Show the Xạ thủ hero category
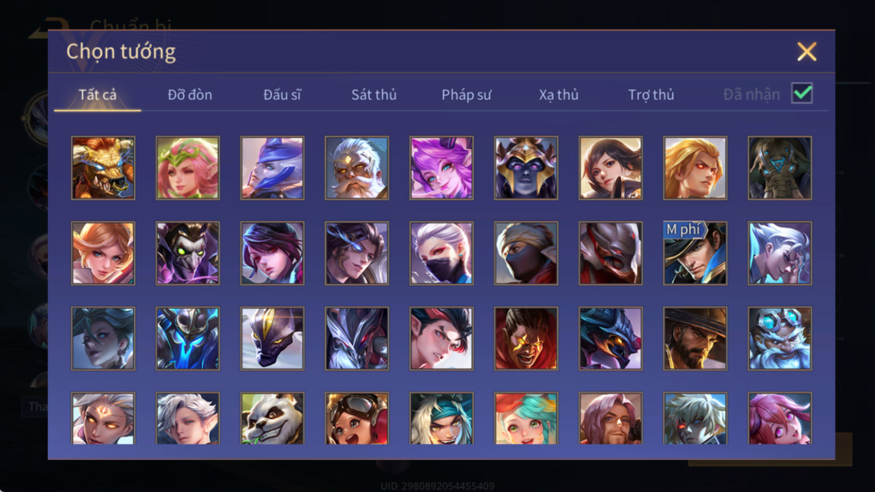 tap(558, 95)
